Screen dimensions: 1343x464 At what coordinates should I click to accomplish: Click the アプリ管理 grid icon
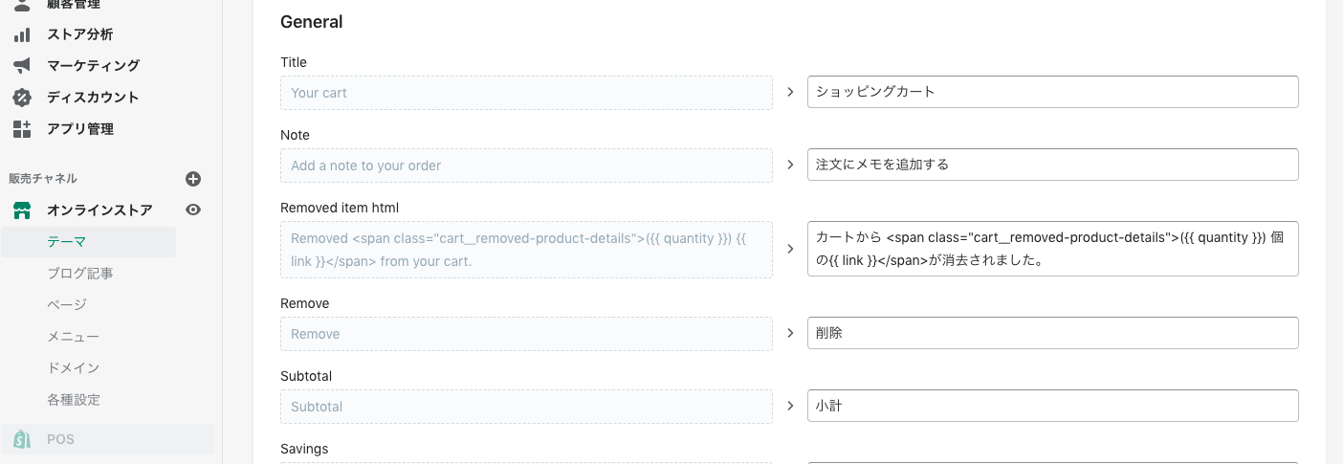tap(22, 129)
